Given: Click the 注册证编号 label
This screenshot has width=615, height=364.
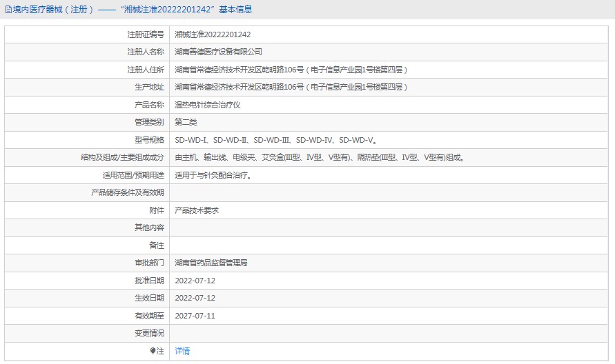Looking at the screenshot, I should pyautogui.click(x=146, y=34).
